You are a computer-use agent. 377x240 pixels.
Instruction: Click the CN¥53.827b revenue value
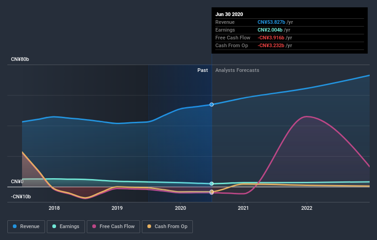click(x=271, y=22)
